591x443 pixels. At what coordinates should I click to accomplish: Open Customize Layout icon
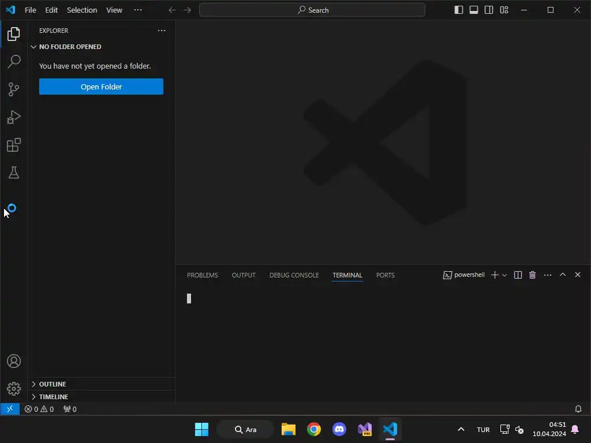(x=504, y=10)
